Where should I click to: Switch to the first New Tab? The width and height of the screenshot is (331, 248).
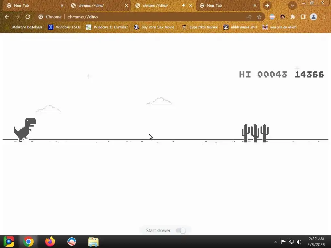click(x=34, y=5)
